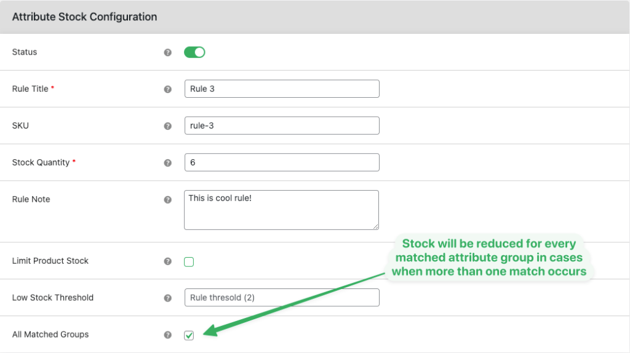The image size is (630, 353).
Task: Show the Rule Note help icon tooltip
Action: pos(167,200)
